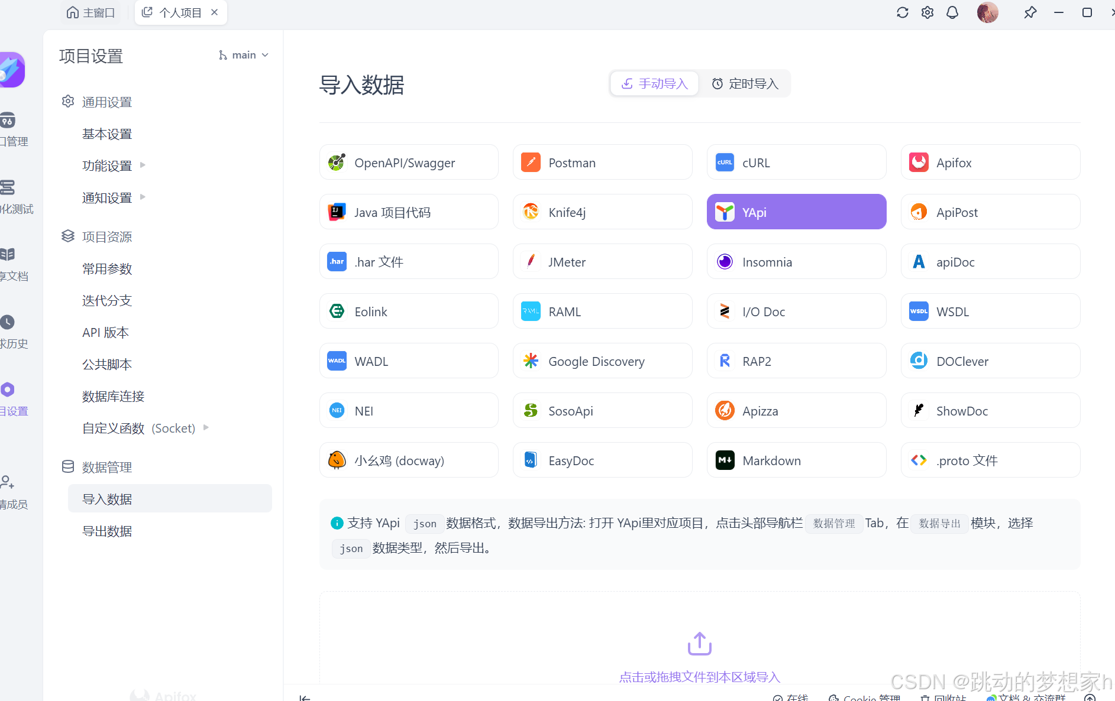This screenshot has height=701, width=1115.
Task: Open API 版本 settings item
Action: pyautogui.click(x=105, y=333)
